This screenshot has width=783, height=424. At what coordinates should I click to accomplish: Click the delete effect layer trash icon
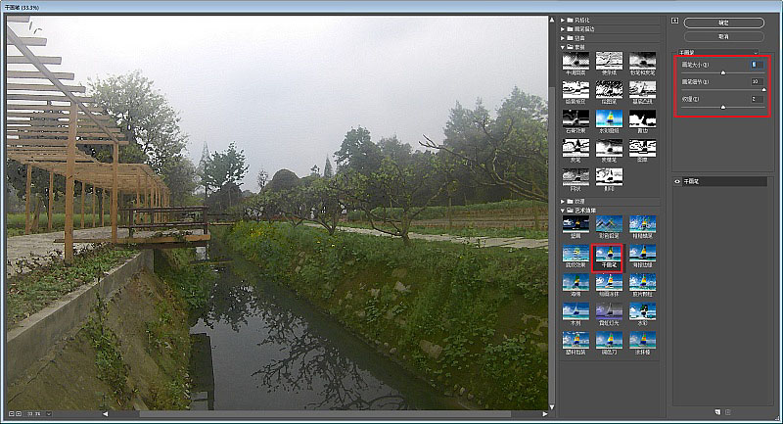[x=727, y=412]
